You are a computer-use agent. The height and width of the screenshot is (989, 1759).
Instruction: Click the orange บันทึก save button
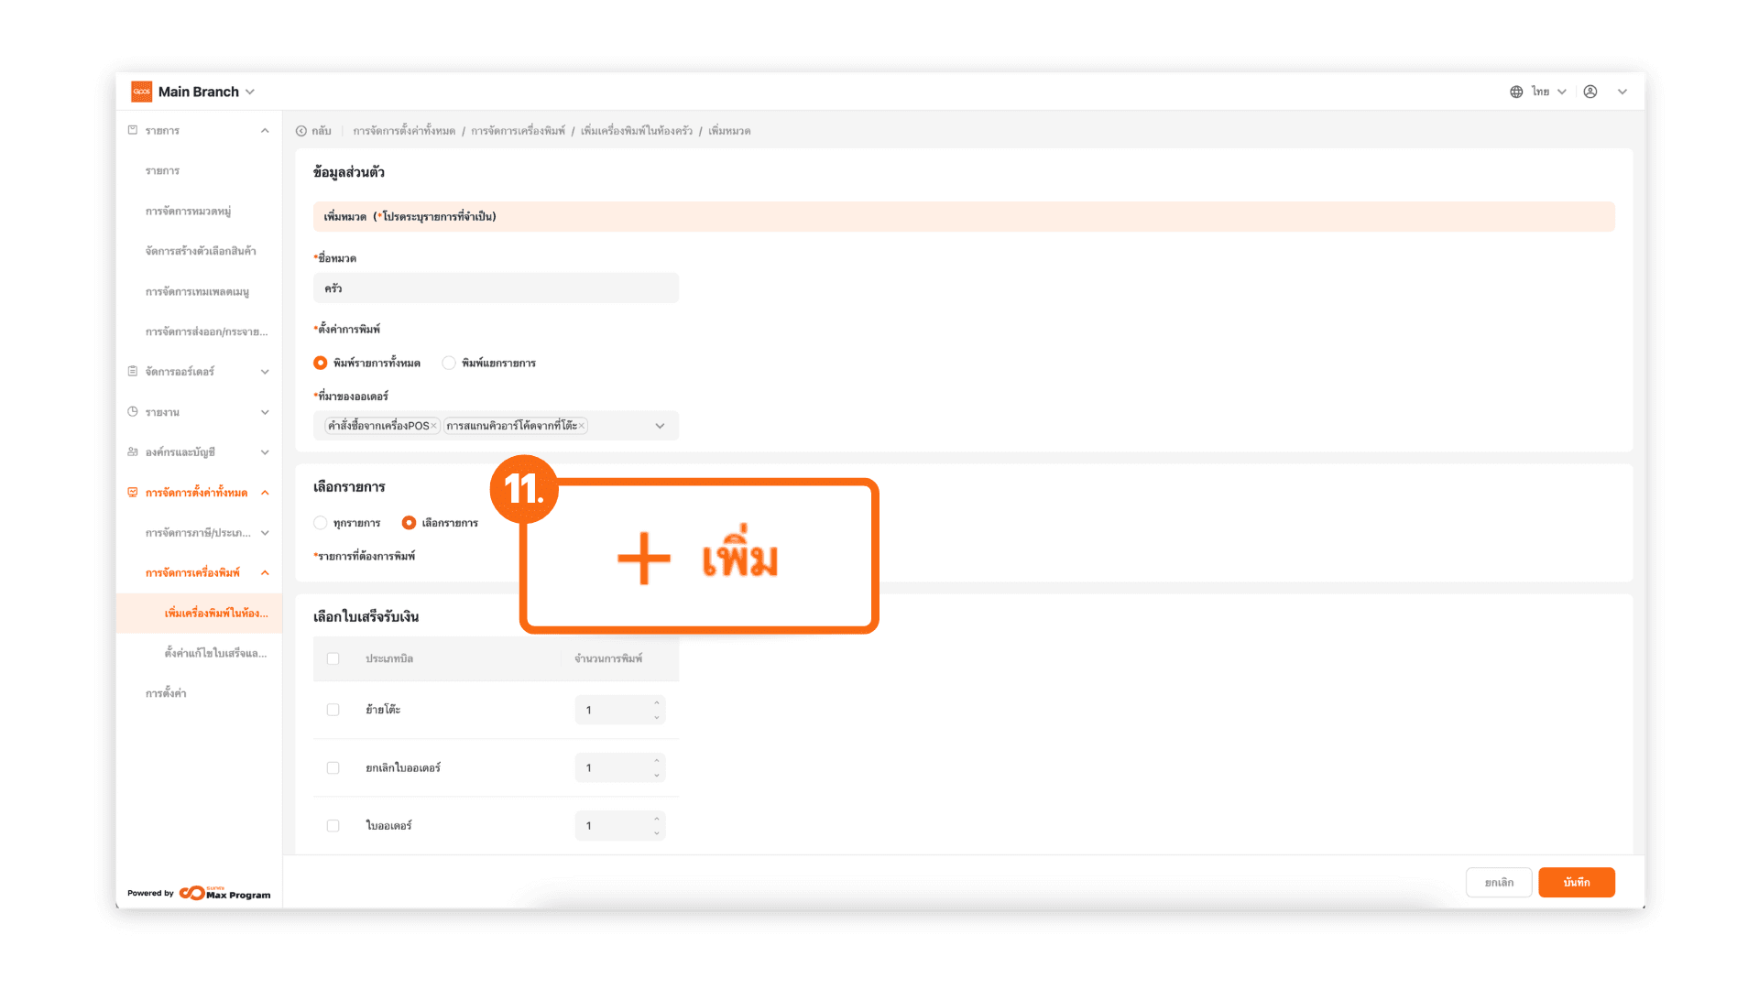1576,883
